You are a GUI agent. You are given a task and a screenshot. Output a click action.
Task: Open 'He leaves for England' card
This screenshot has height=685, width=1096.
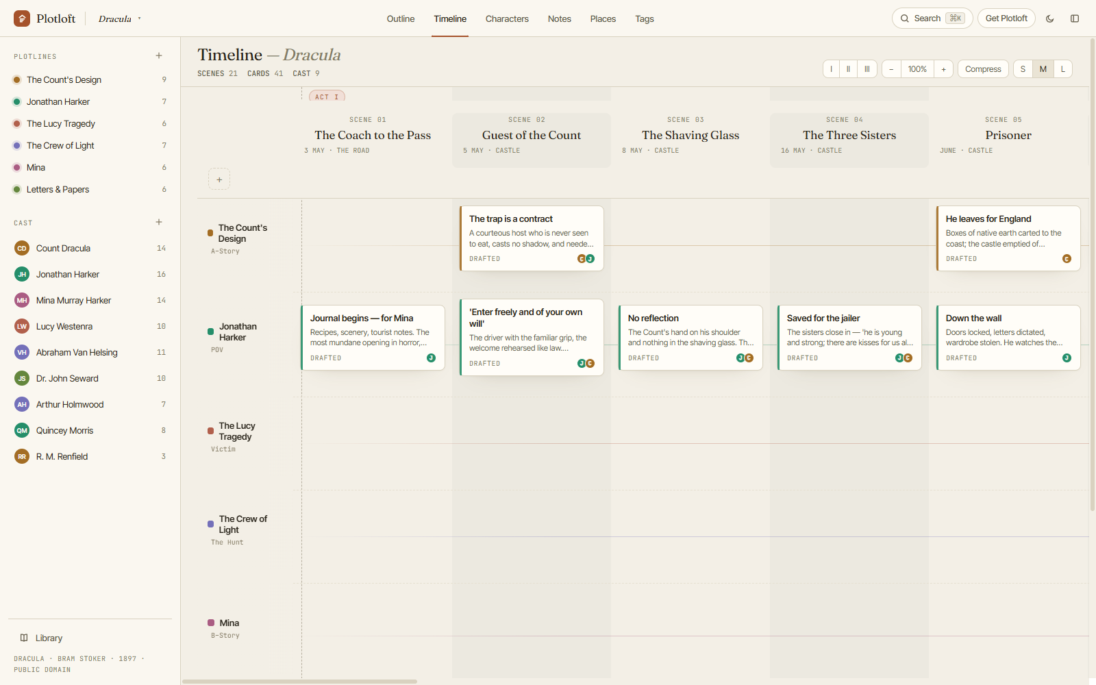[x=1008, y=238]
